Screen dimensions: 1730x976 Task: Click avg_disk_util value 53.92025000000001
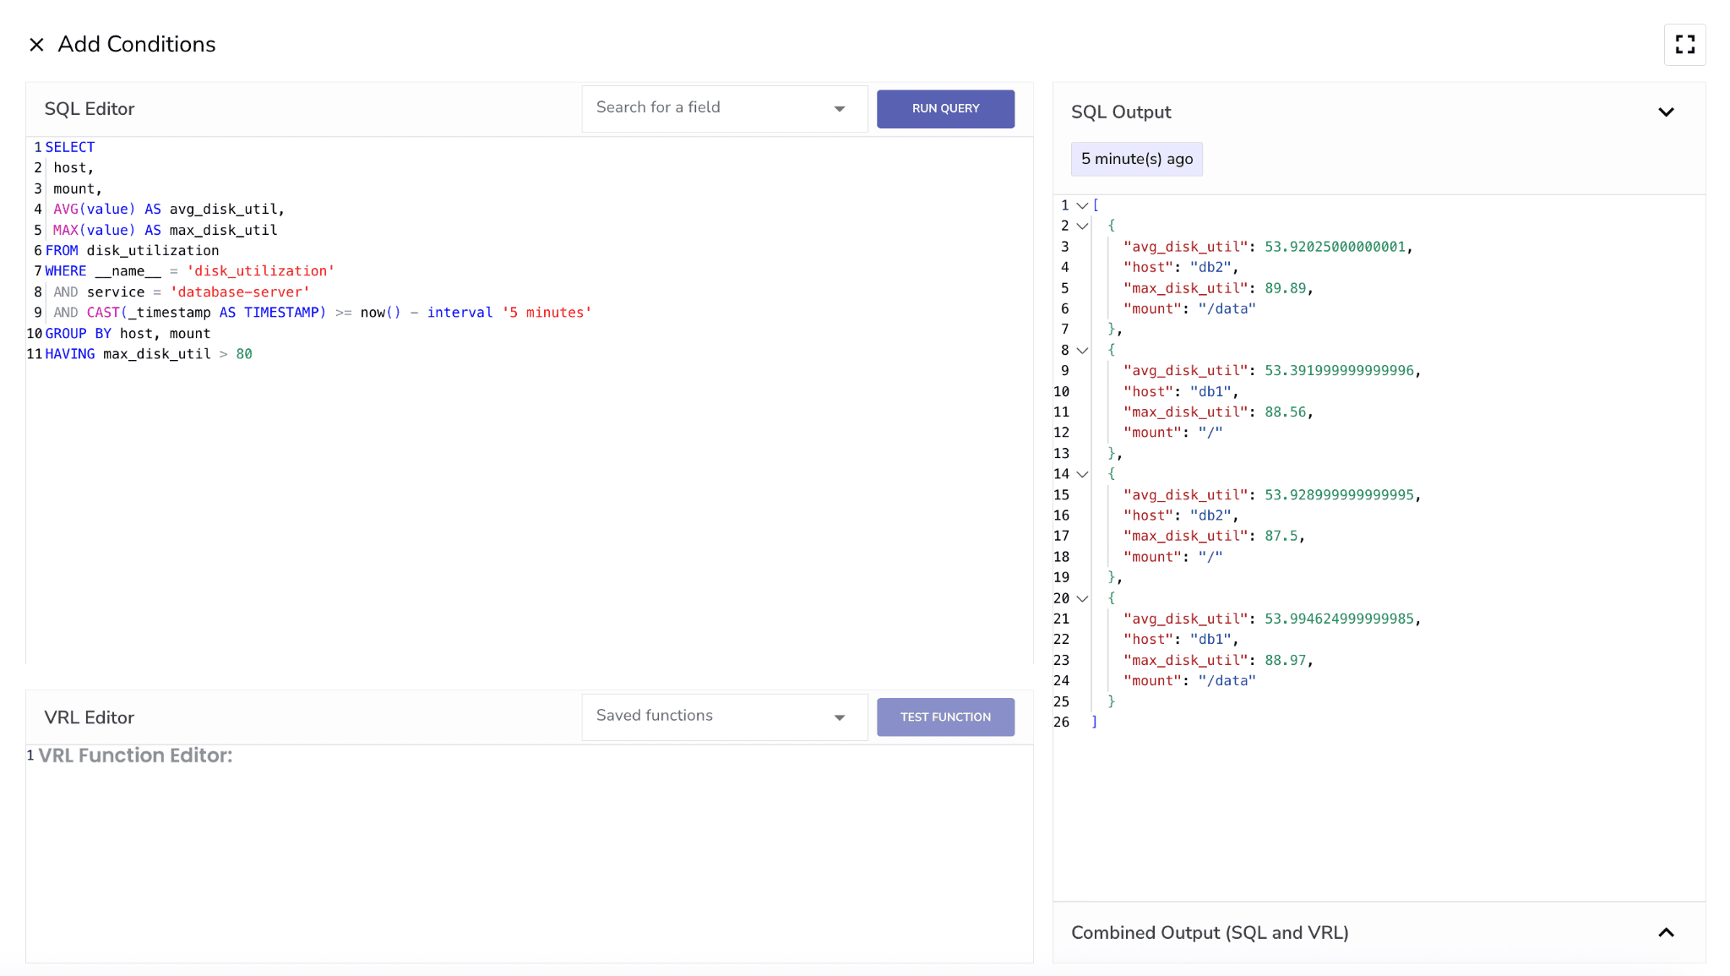[x=1335, y=248]
